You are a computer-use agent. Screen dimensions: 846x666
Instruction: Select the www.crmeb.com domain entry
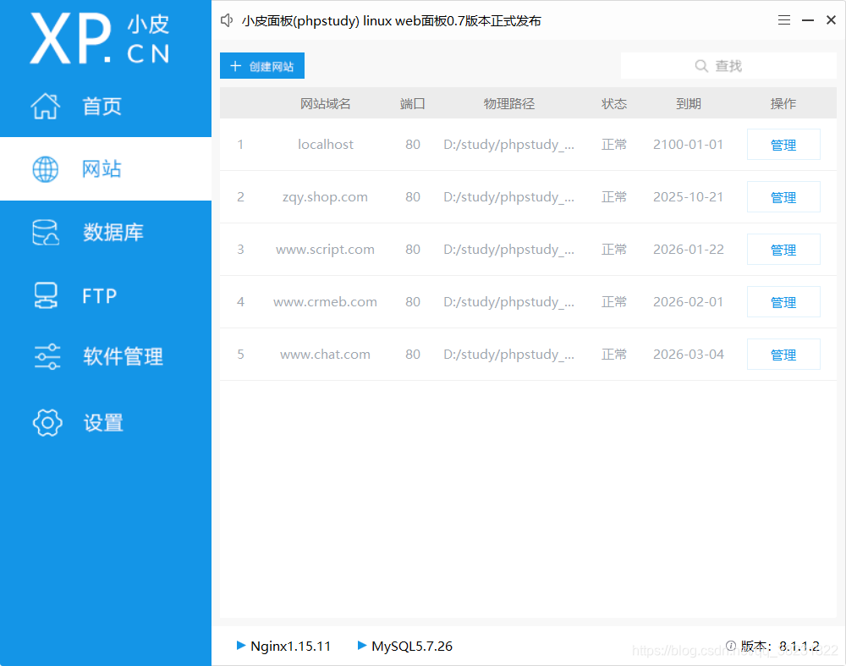coord(325,301)
